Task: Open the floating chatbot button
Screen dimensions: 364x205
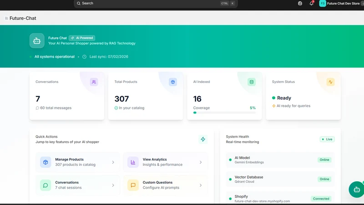Action: tap(356, 190)
